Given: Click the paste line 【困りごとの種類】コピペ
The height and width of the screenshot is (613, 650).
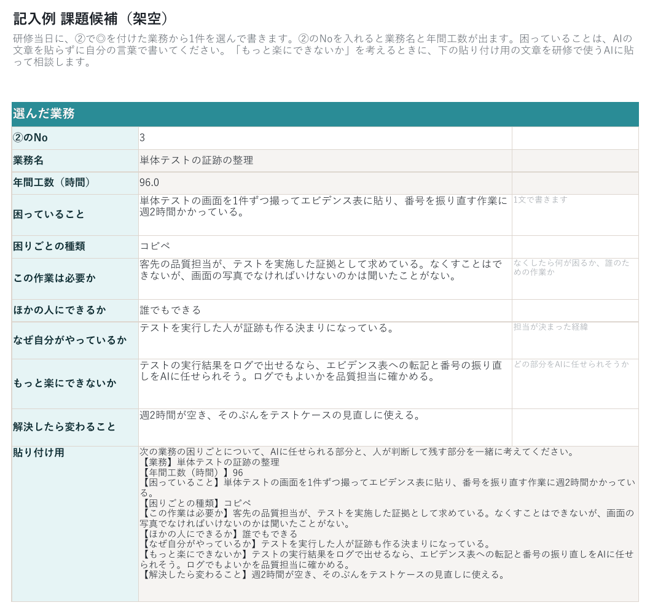Looking at the screenshot, I should (x=195, y=503).
